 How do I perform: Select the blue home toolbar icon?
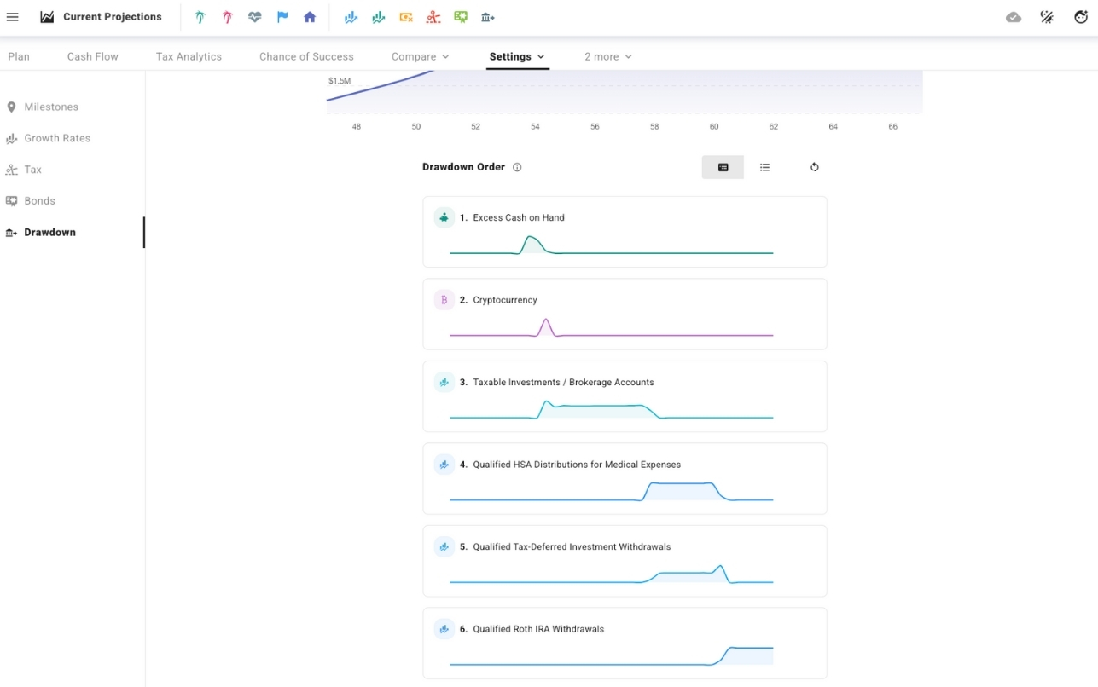pyautogui.click(x=309, y=16)
